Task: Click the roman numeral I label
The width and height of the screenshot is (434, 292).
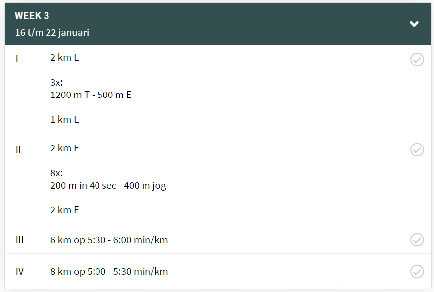Action: pos(17,58)
